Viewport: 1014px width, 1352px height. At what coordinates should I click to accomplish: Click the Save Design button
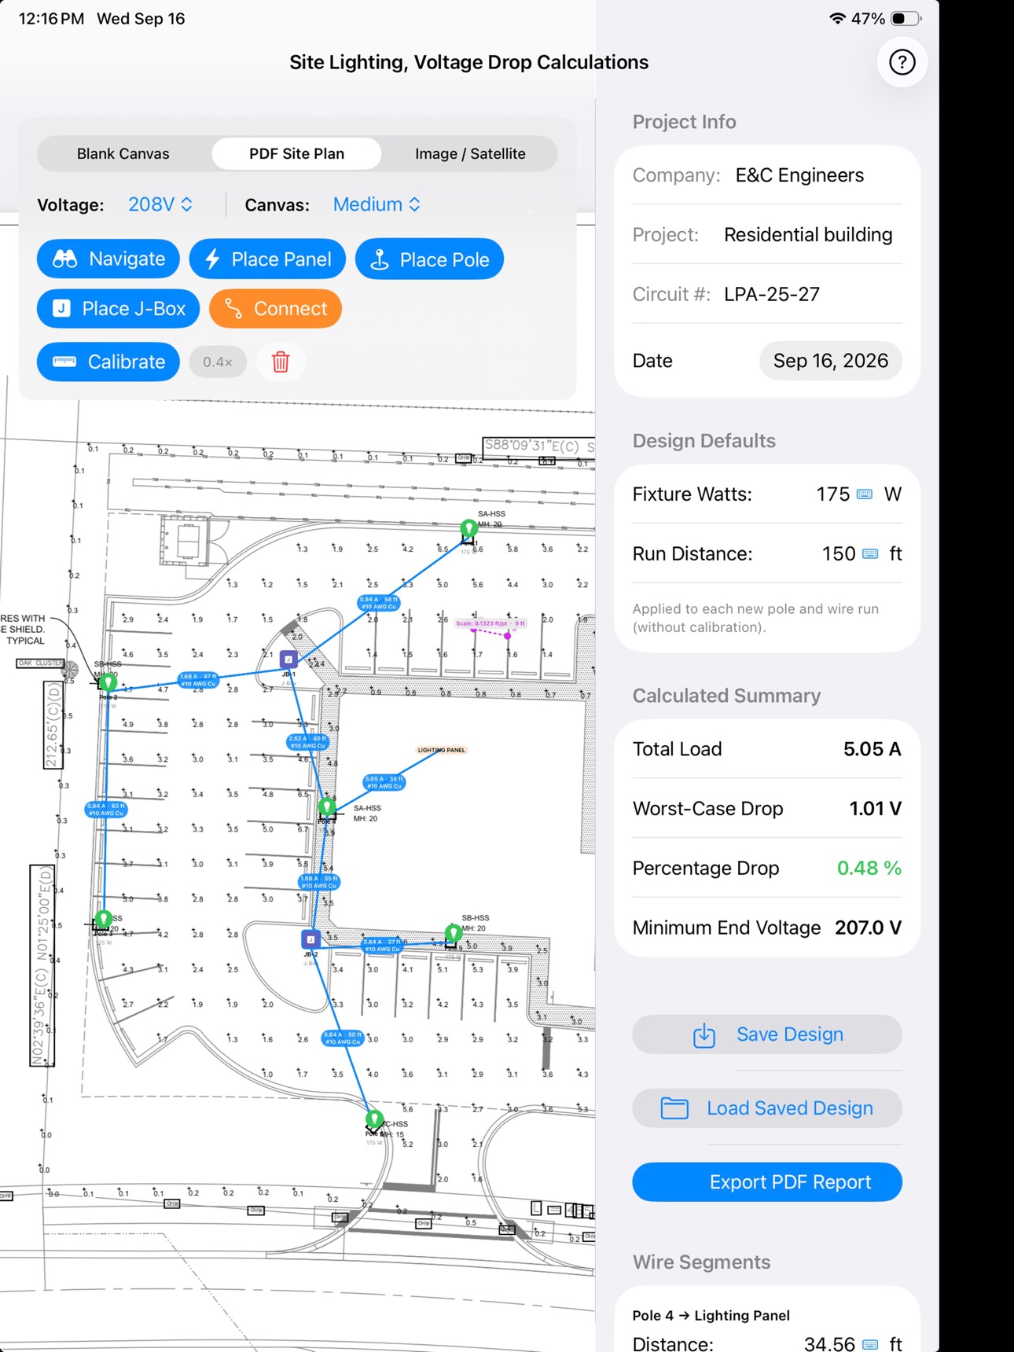click(767, 1034)
